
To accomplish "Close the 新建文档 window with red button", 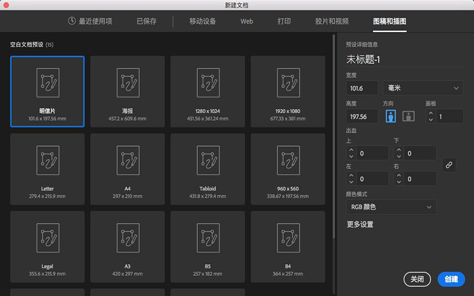I will [6, 5].
